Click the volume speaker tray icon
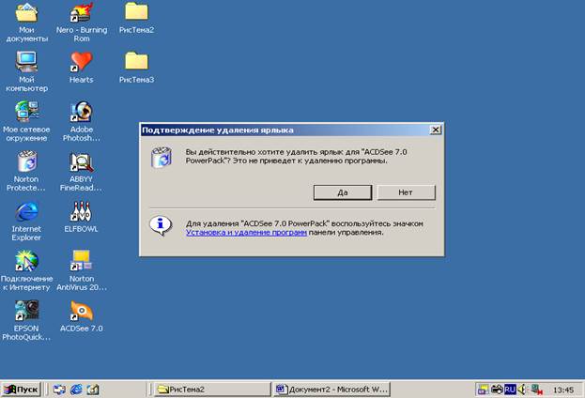Screen dimensions: 585x398 [x=522, y=390]
